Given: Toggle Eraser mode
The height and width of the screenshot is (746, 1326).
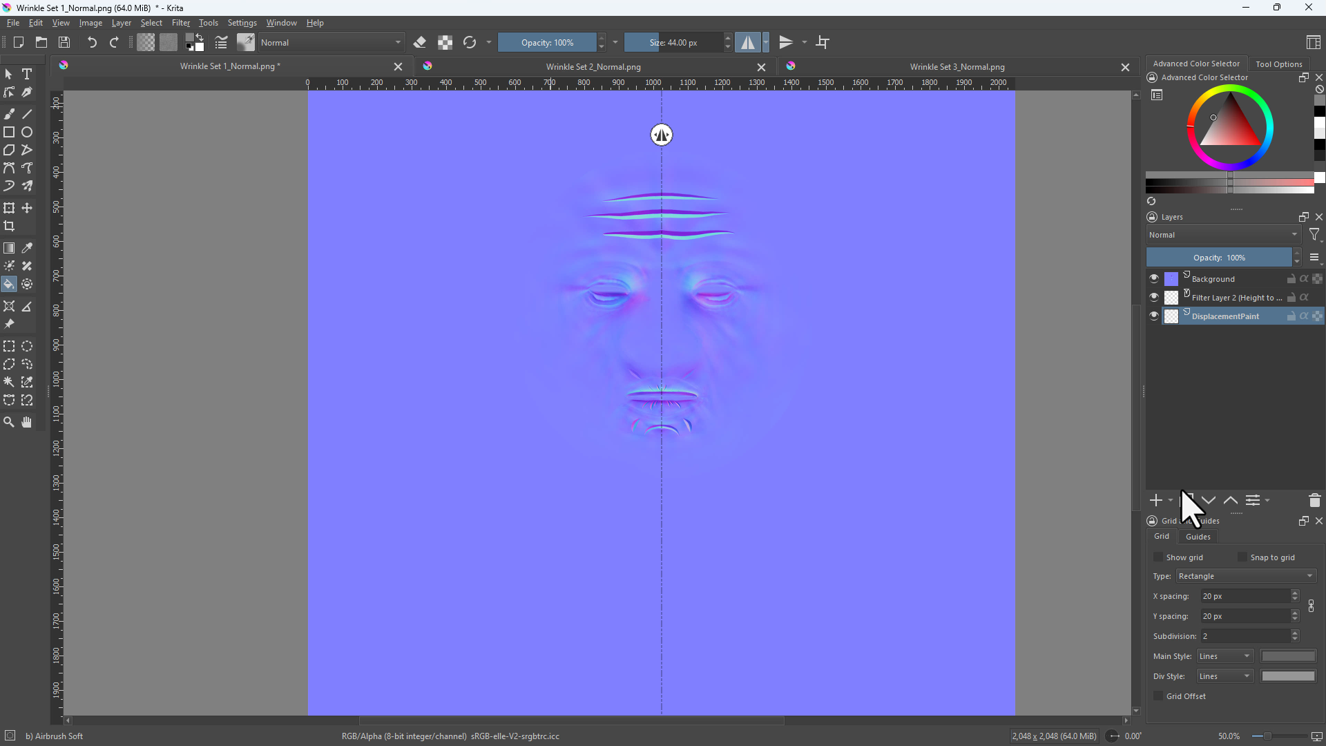Looking at the screenshot, I should coord(420,42).
